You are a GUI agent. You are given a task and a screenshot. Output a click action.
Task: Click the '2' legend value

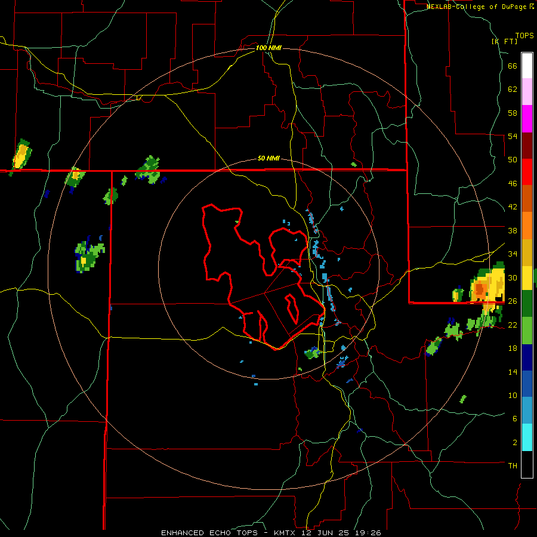click(514, 443)
